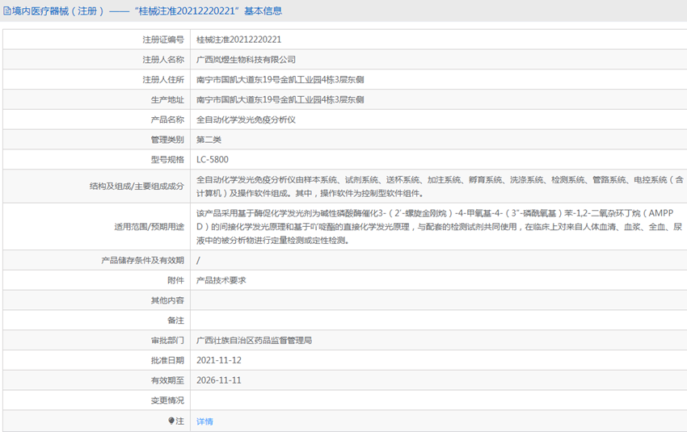Click the 变更情况 label
Screen dimensions: 687x432
coord(167,400)
